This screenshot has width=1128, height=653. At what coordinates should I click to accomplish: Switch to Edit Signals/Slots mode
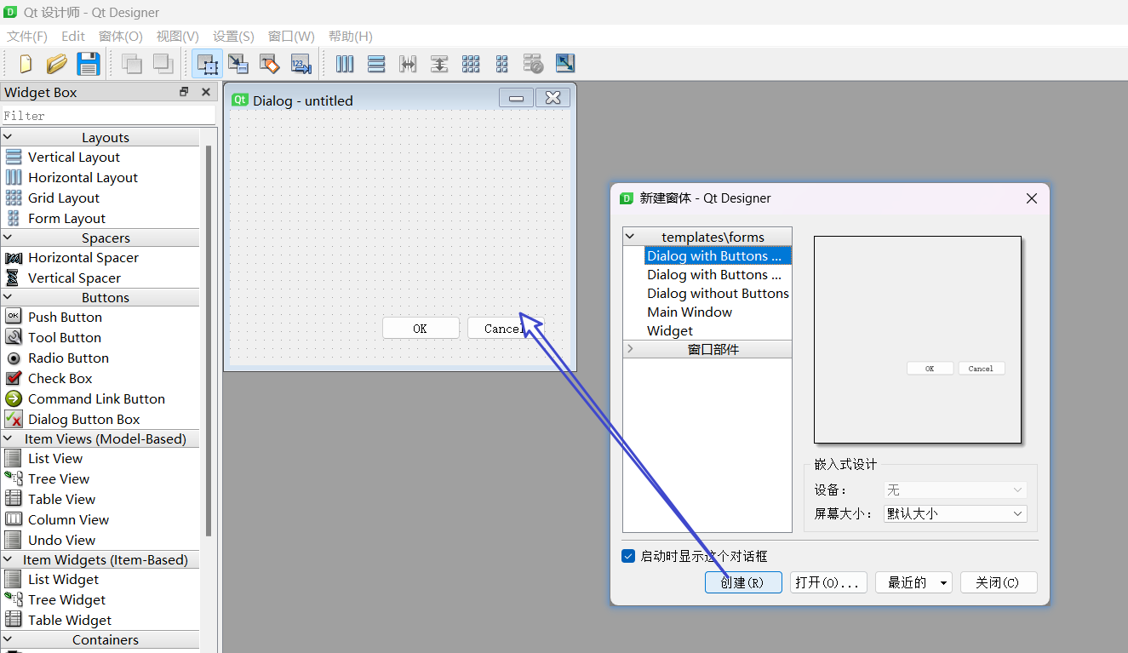click(238, 64)
